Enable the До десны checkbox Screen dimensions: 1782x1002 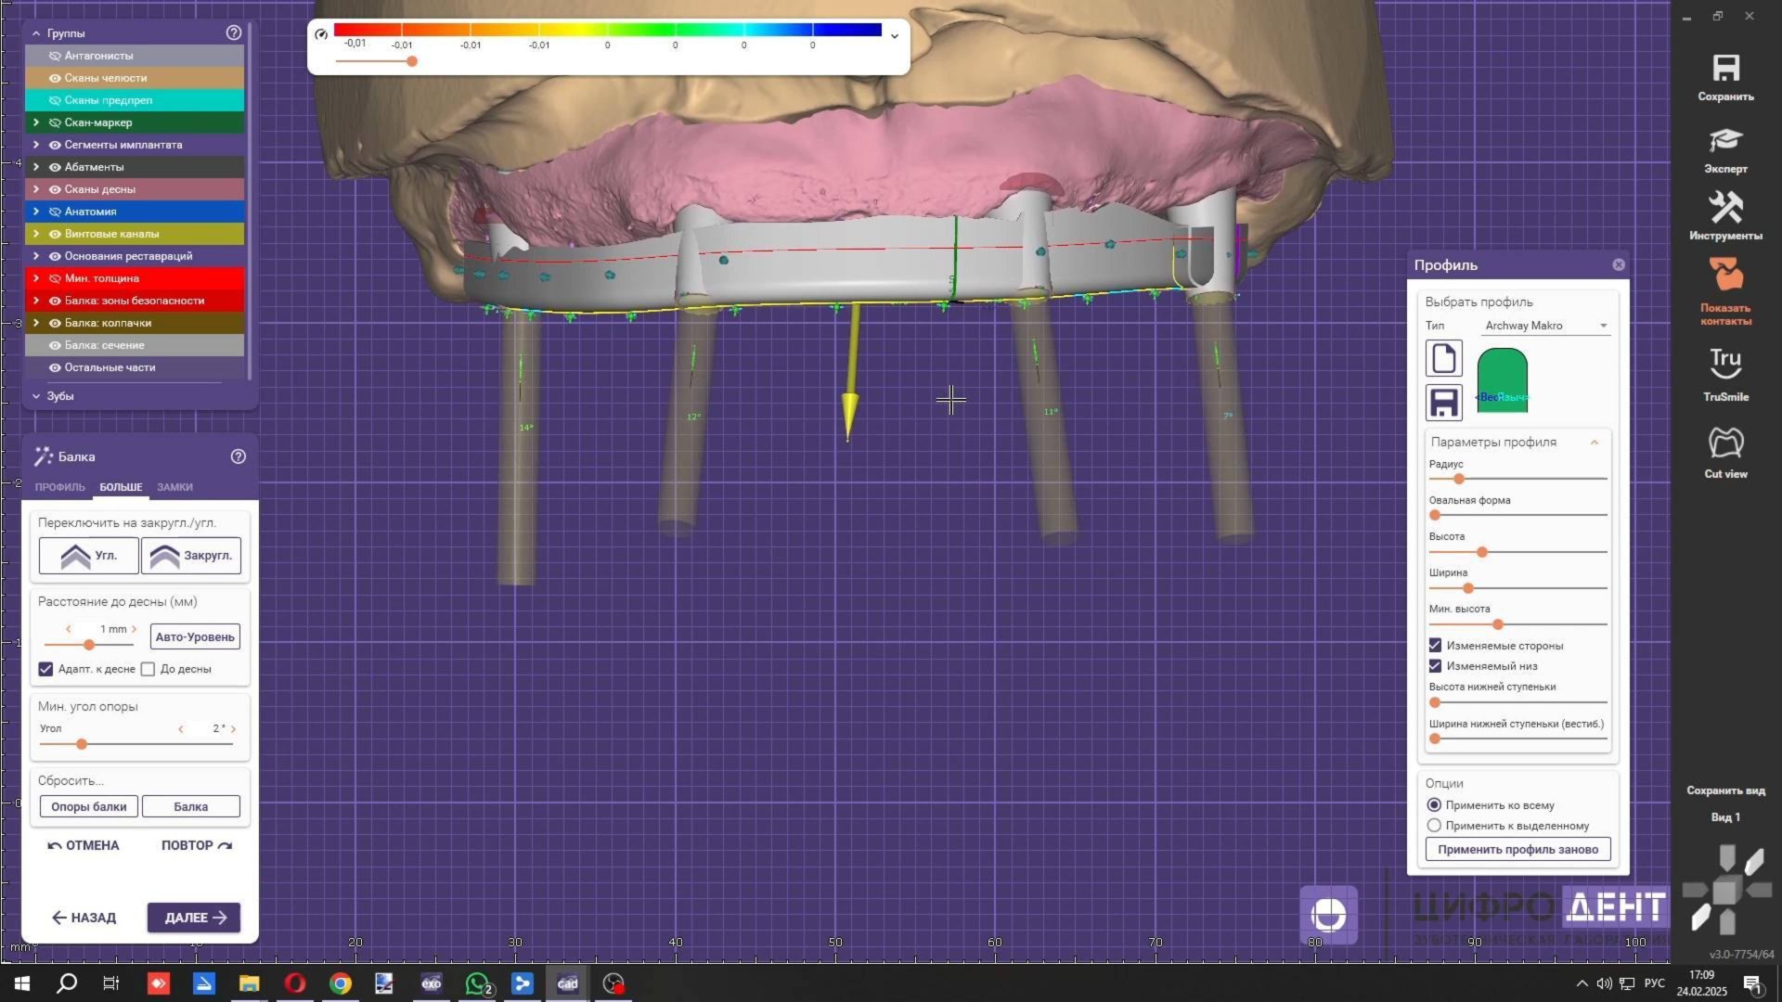148,669
